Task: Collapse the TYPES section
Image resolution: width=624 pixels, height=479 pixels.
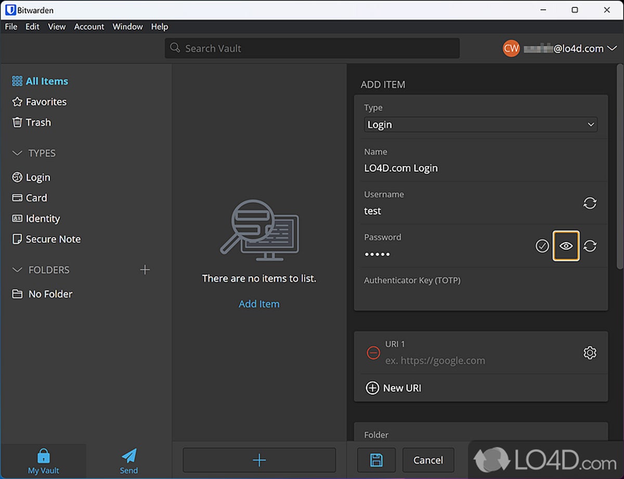Action: click(x=18, y=153)
